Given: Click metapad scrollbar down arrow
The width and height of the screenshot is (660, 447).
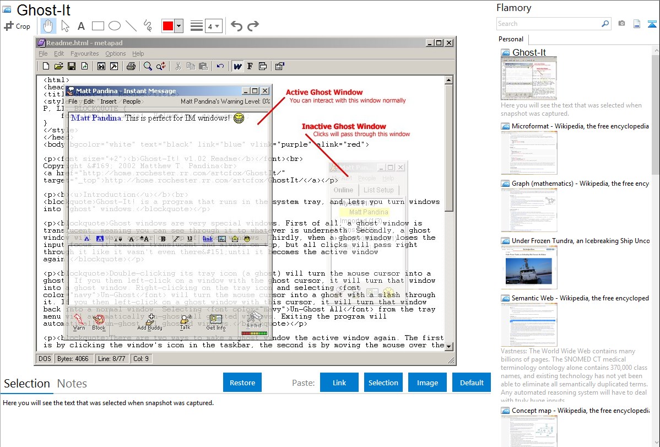Looking at the screenshot, I should (x=448, y=346).
